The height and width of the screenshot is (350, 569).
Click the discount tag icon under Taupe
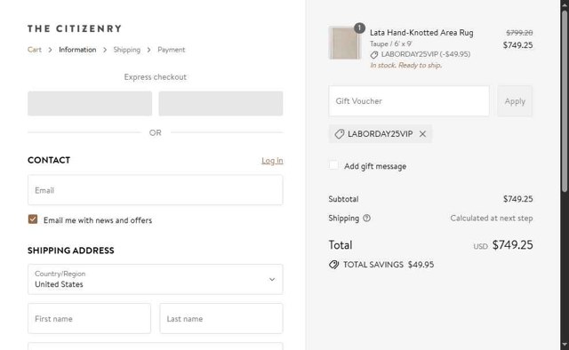[x=373, y=55]
